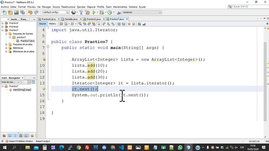Viewport: 269px width, 151px height.
Task: Click the Shift Line Right icon
Action: [123, 24]
